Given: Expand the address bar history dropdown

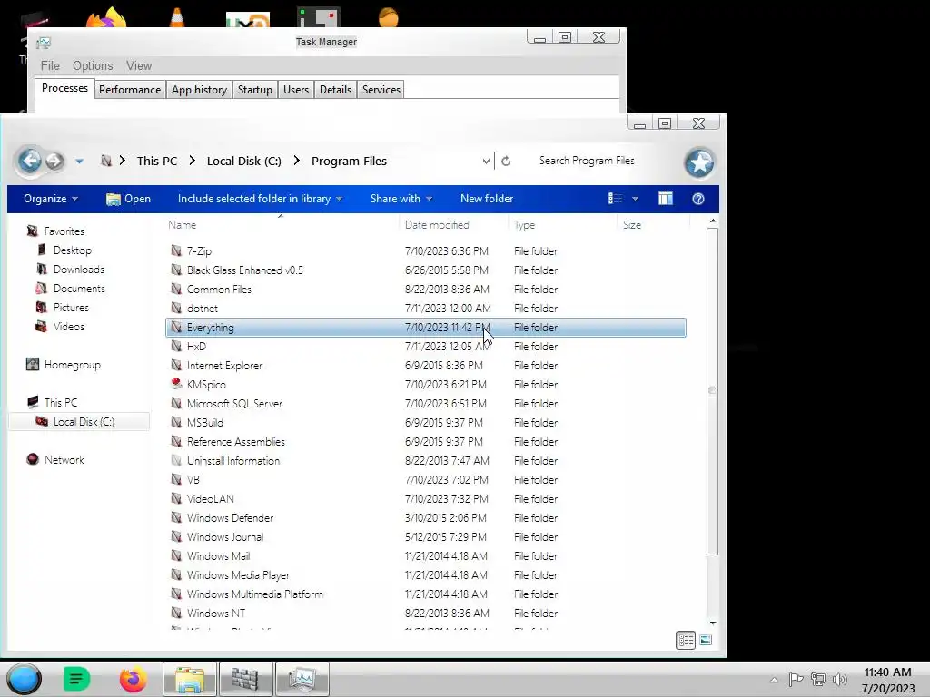Looking at the screenshot, I should click(486, 162).
